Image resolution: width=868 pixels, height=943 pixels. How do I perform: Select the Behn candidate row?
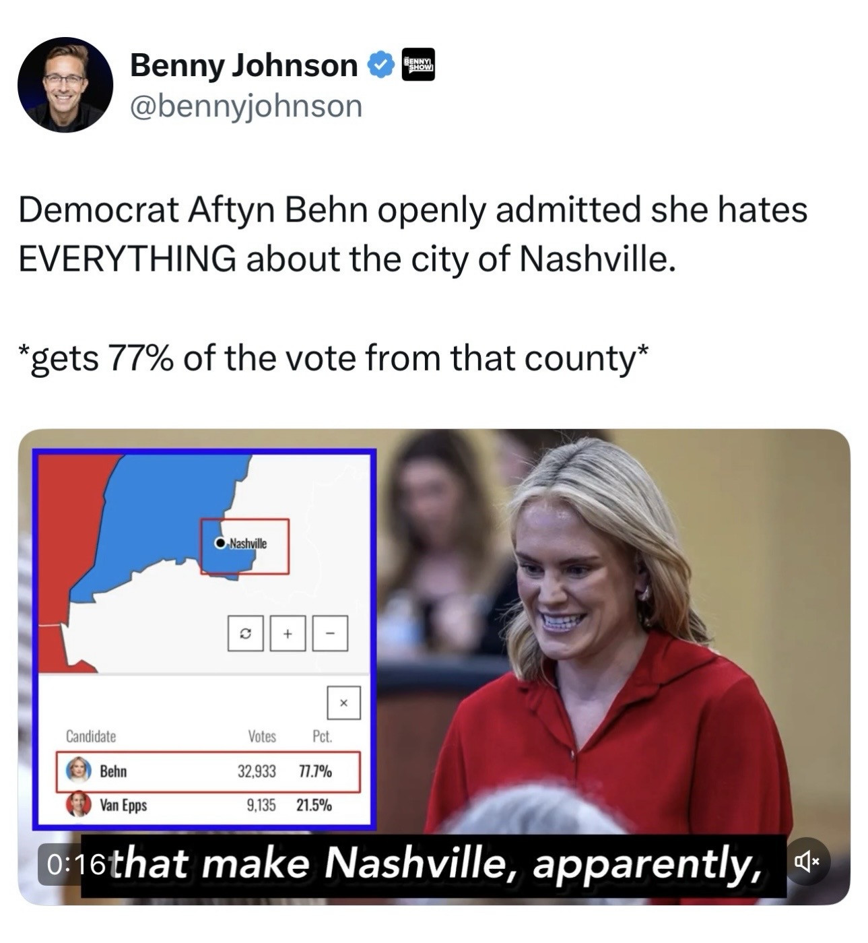tap(208, 771)
